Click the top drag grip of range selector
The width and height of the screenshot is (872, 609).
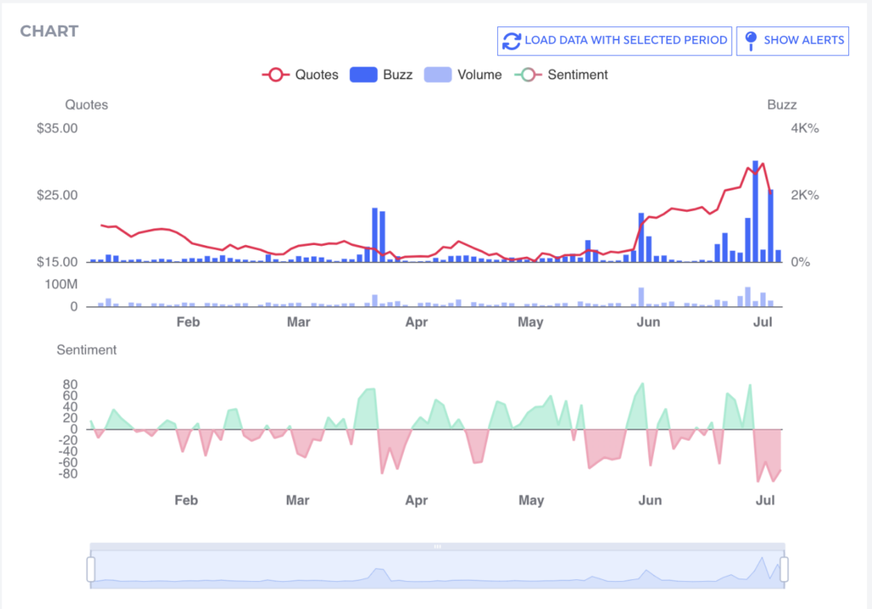click(x=437, y=547)
